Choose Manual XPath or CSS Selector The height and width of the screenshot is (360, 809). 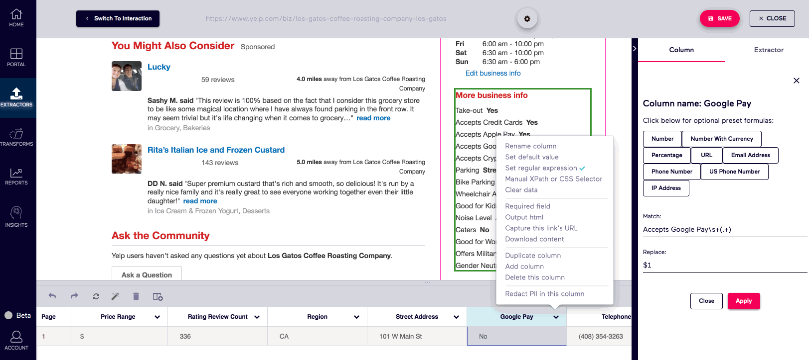pos(554,179)
